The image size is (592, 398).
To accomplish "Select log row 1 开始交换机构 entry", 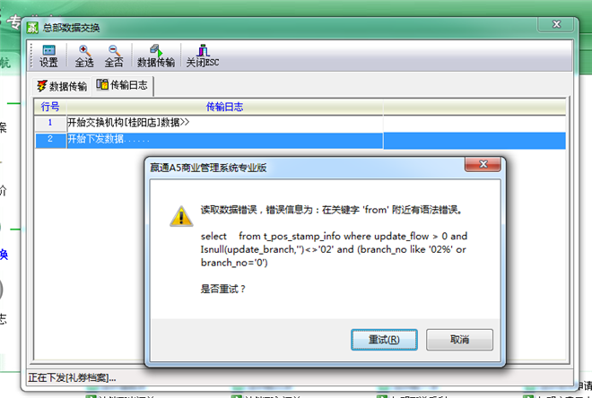I will coord(225,123).
